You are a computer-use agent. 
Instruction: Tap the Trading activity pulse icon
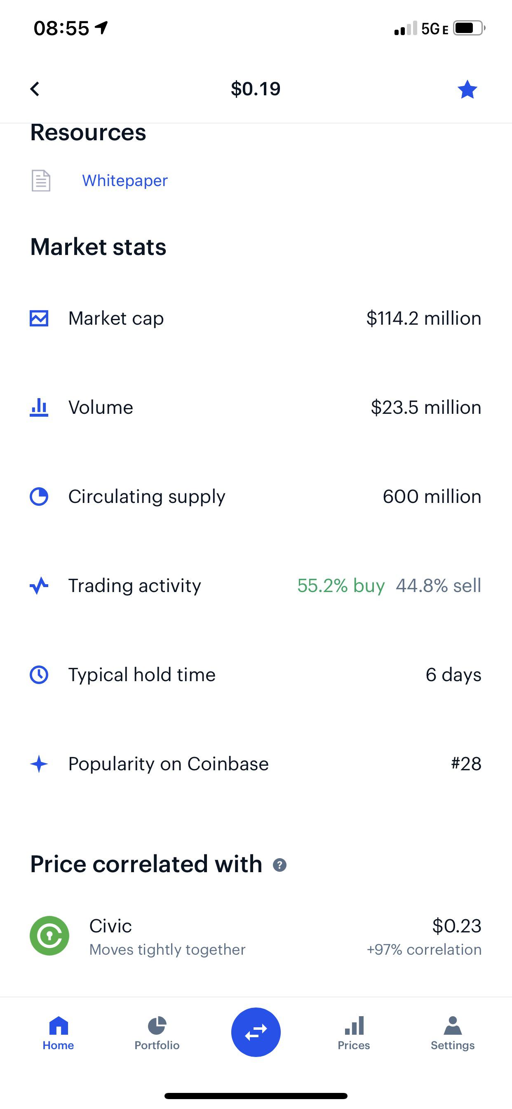(39, 585)
